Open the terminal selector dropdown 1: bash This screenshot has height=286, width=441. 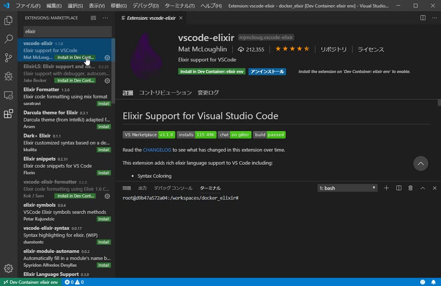pyautogui.click(x=348, y=188)
